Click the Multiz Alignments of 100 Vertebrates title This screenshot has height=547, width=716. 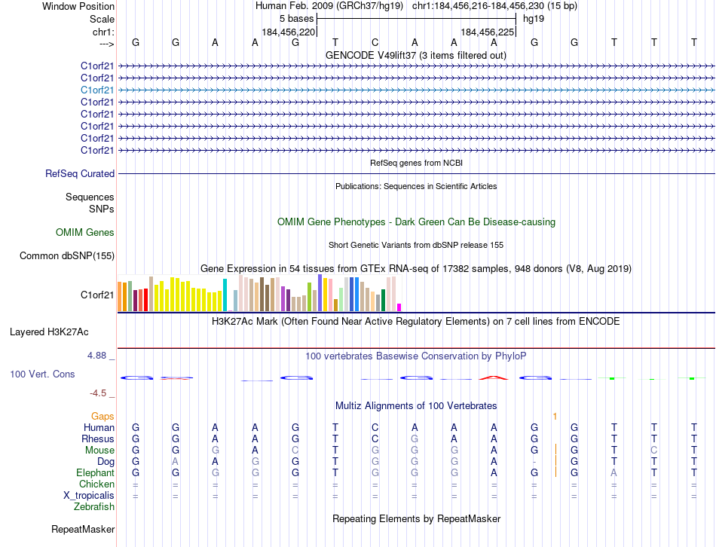[416, 406]
